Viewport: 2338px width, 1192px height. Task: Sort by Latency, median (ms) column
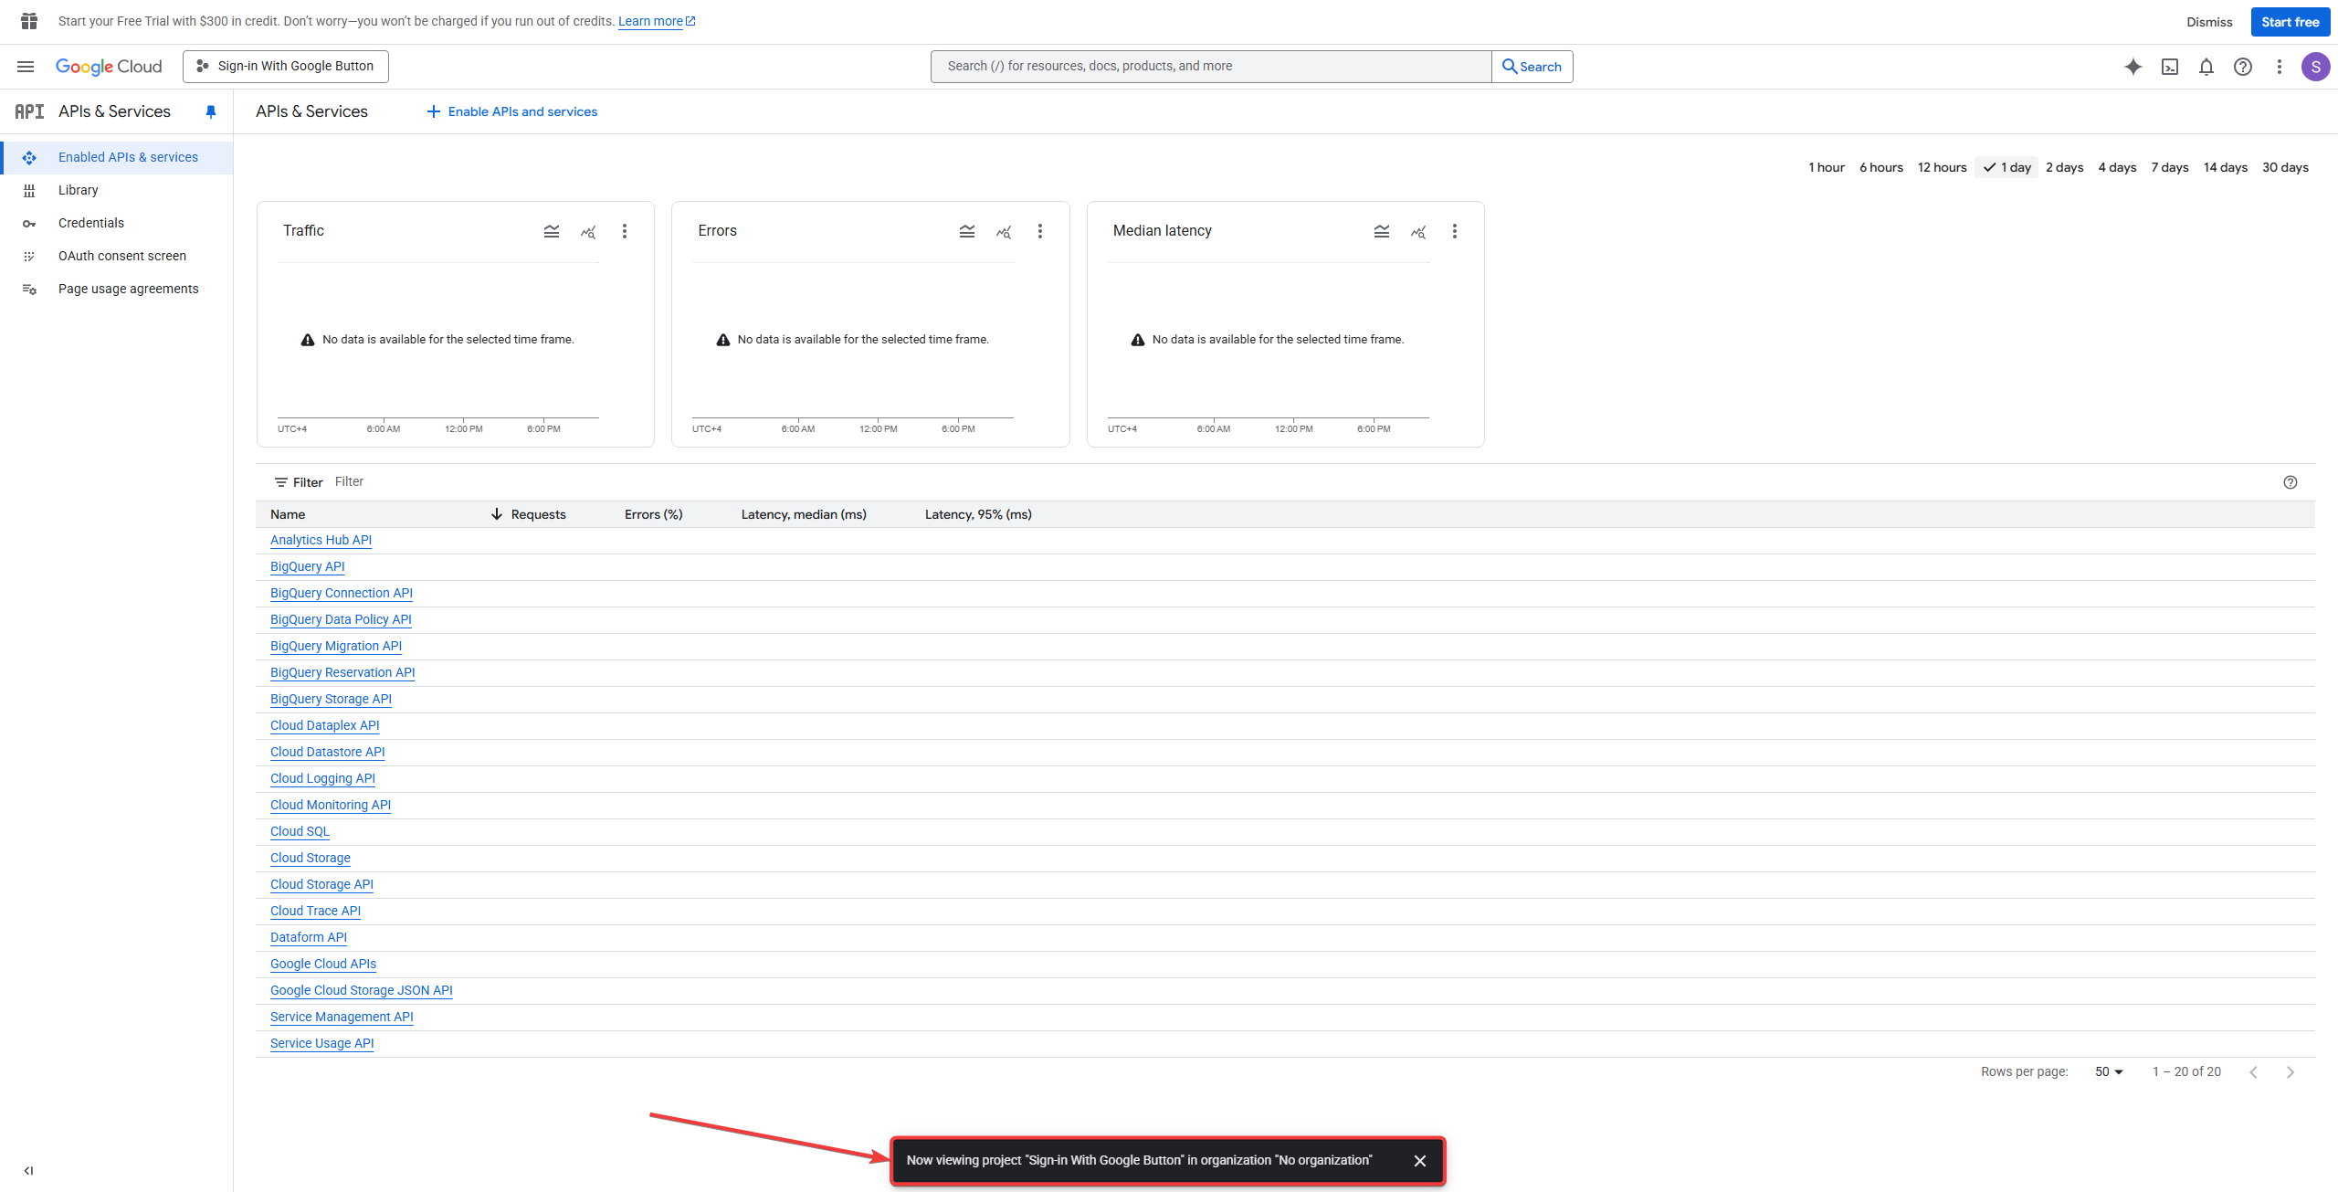click(x=804, y=514)
